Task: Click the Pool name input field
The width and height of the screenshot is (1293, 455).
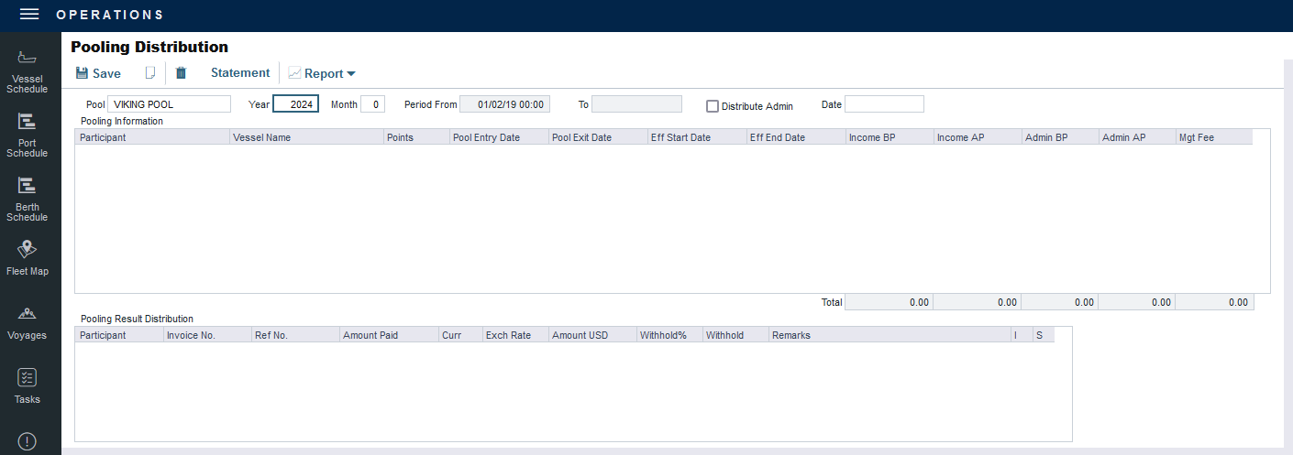Action: [x=169, y=104]
